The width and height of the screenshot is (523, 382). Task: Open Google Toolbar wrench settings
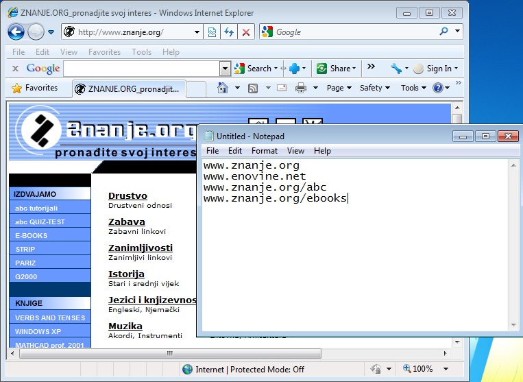coord(396,69)
